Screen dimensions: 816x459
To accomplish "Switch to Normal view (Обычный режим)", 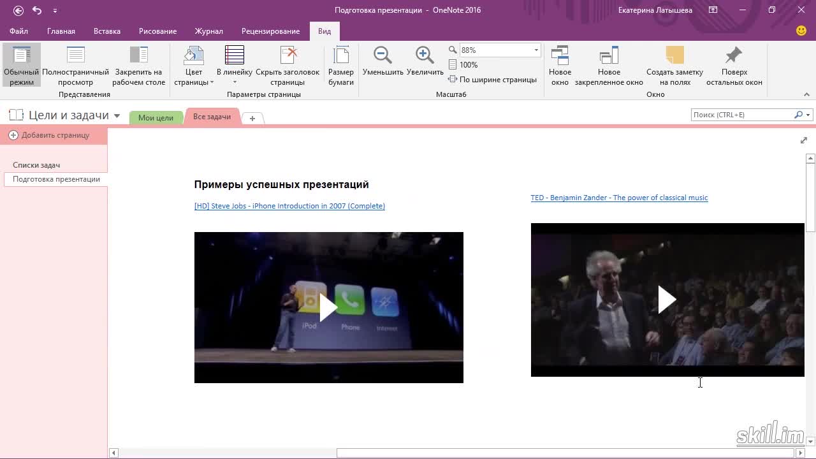I will [22, 66].
